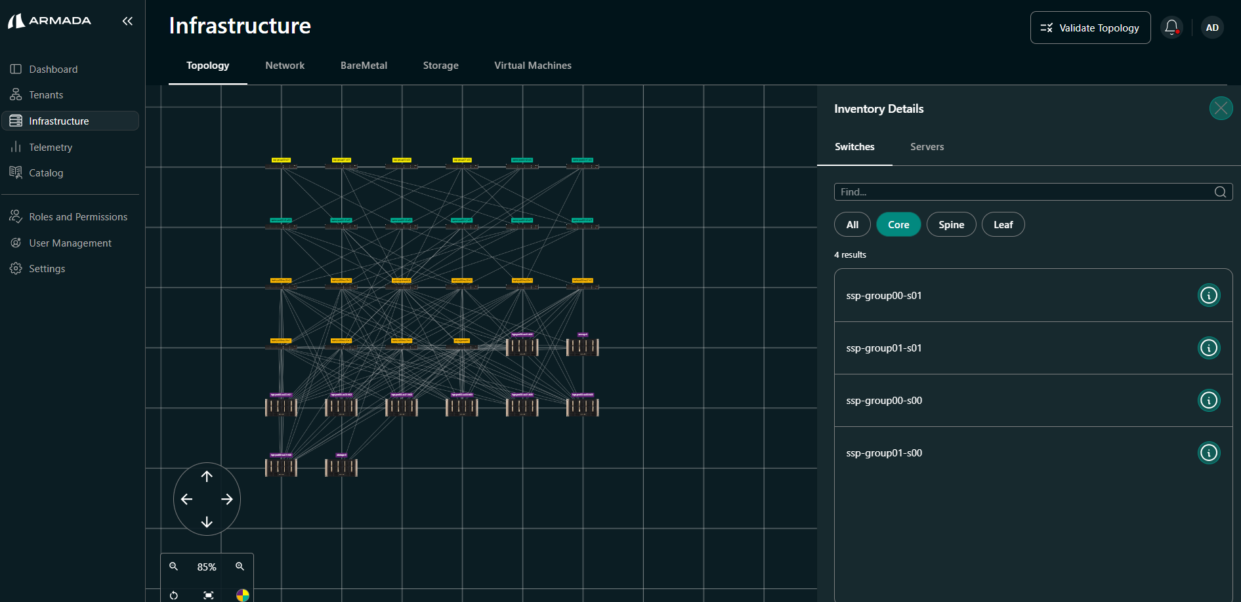1241x602 pixels.
Task: Reset the topology view with the rotate icon
Action: pos(173,595)
